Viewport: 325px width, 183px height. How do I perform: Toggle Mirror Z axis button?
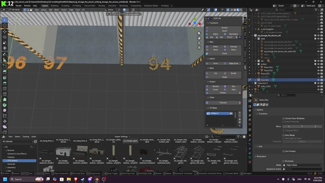(x=315, y=126)
